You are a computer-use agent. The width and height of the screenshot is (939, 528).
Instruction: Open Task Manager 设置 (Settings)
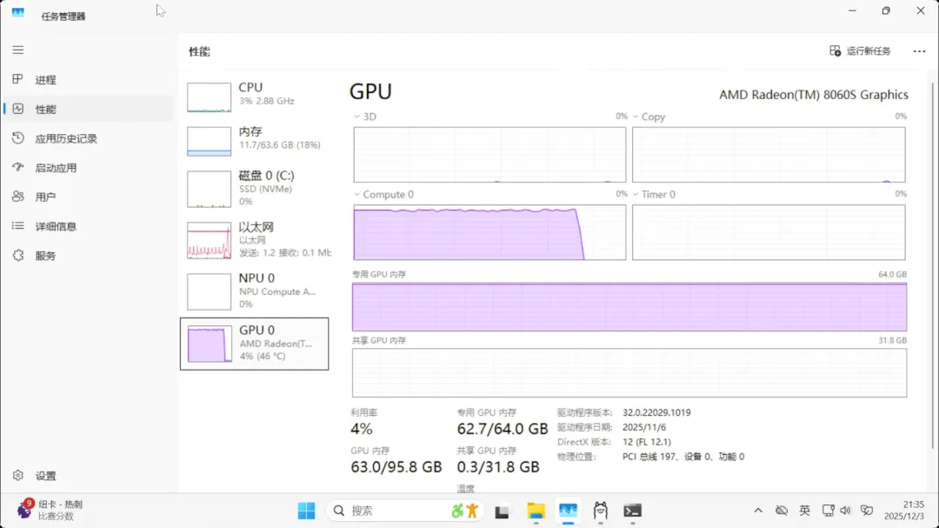(x=45, y=476)
